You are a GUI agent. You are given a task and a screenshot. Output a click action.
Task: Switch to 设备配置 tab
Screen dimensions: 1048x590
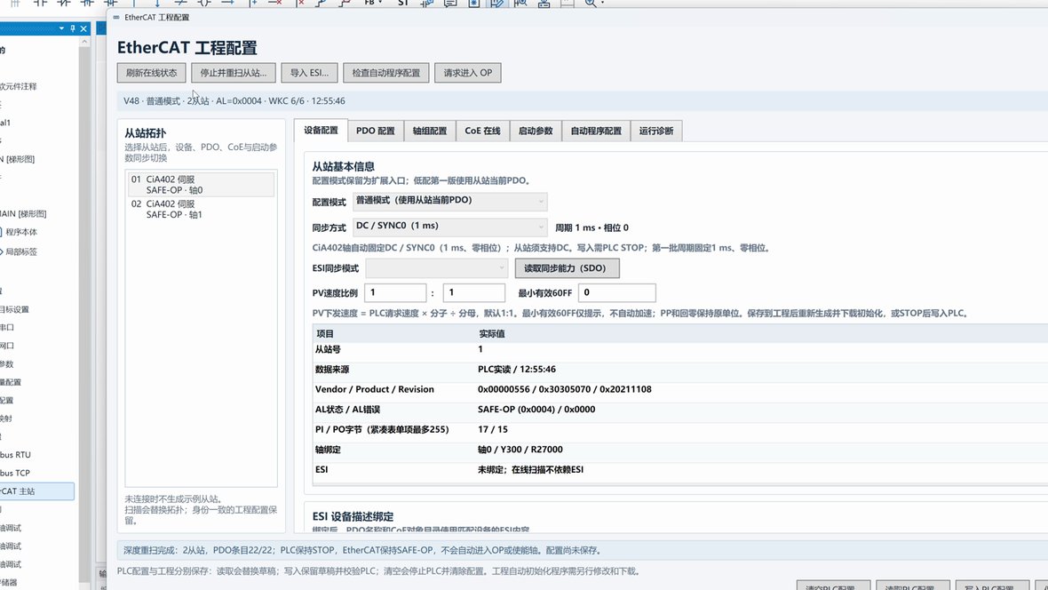pyautogui.click(x=321, y=131)
